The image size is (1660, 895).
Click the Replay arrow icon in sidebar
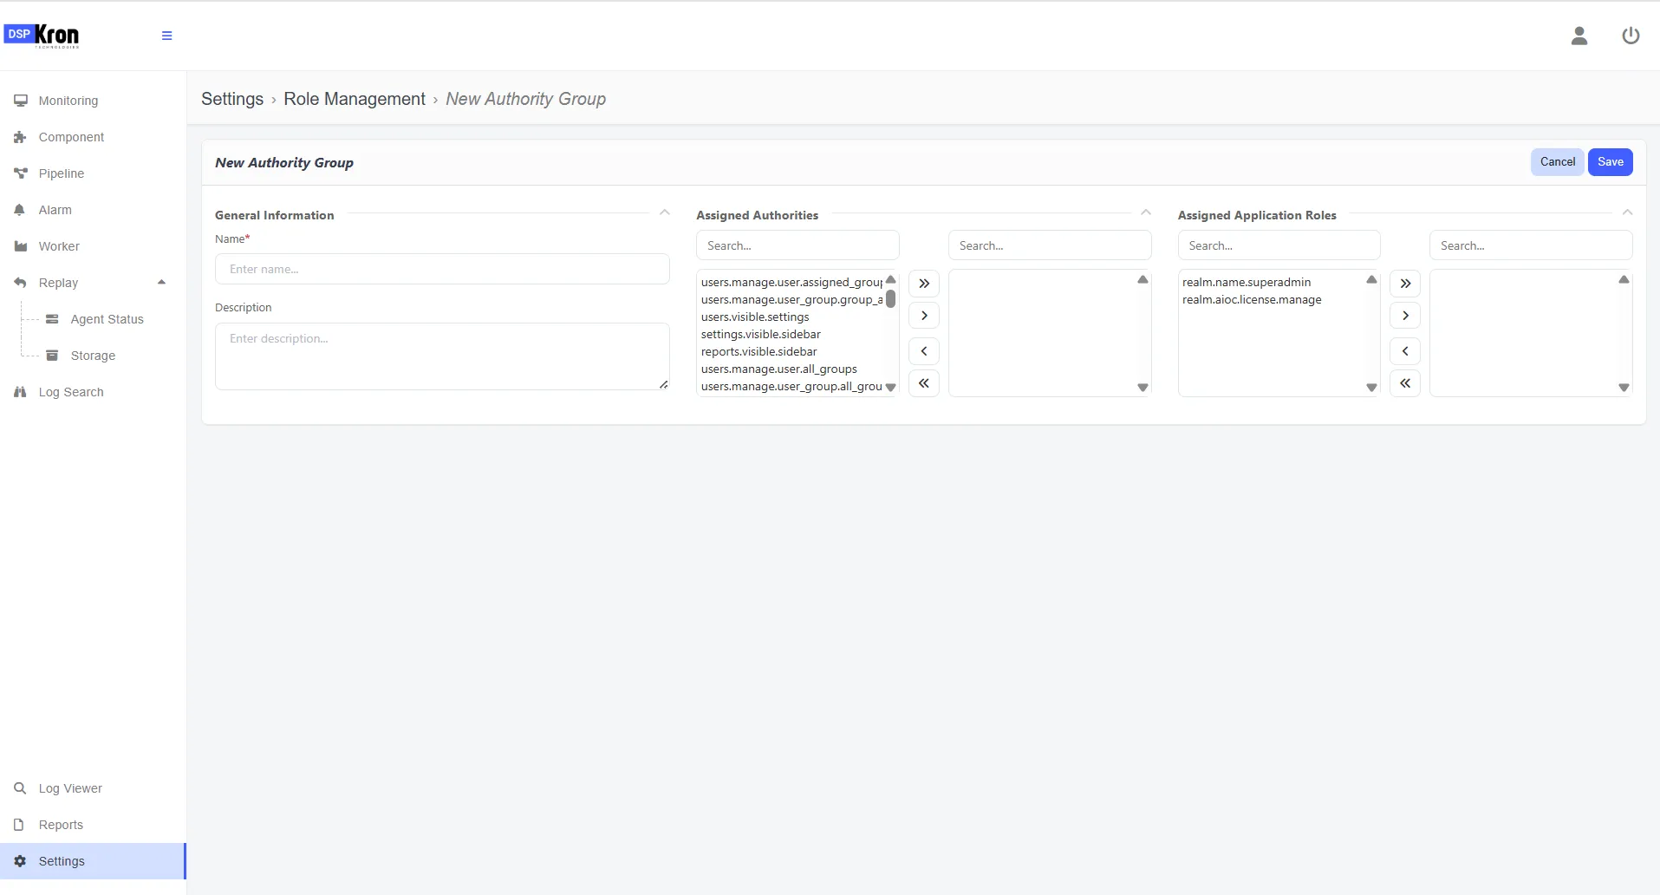pos(21,283)
